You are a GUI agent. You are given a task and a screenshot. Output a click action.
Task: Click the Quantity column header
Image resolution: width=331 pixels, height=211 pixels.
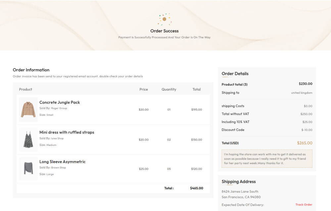click(x=169, y=89)
